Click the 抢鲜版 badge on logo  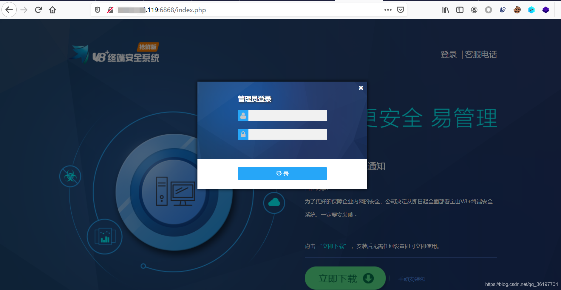click(148, 47)
